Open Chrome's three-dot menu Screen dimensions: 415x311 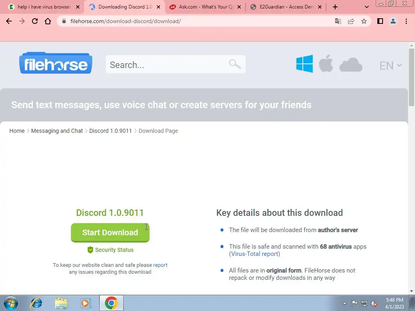tap(406, 21)
